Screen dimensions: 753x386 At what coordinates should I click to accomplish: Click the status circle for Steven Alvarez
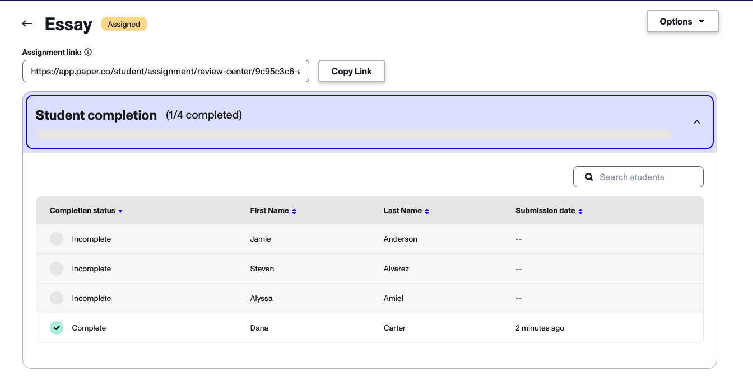point(57,269)
